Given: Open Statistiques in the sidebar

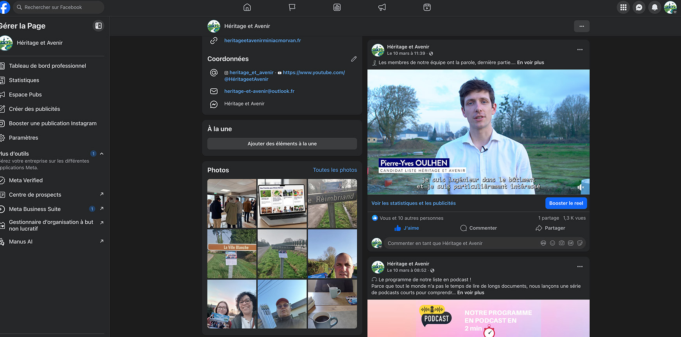Looking at the screenshot, I should (x=24, y=80).
